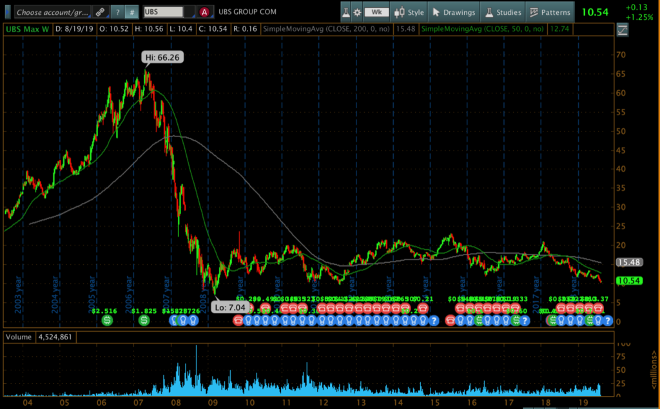The height and width of the screenshot is (409, 660).
Task: Click the +1.25% percent change value
Action: click(x=639, y=17)
